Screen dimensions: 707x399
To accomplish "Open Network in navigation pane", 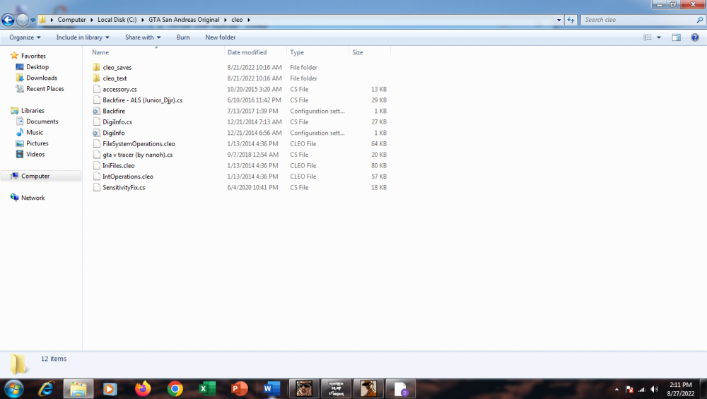I will click(33, 198).
